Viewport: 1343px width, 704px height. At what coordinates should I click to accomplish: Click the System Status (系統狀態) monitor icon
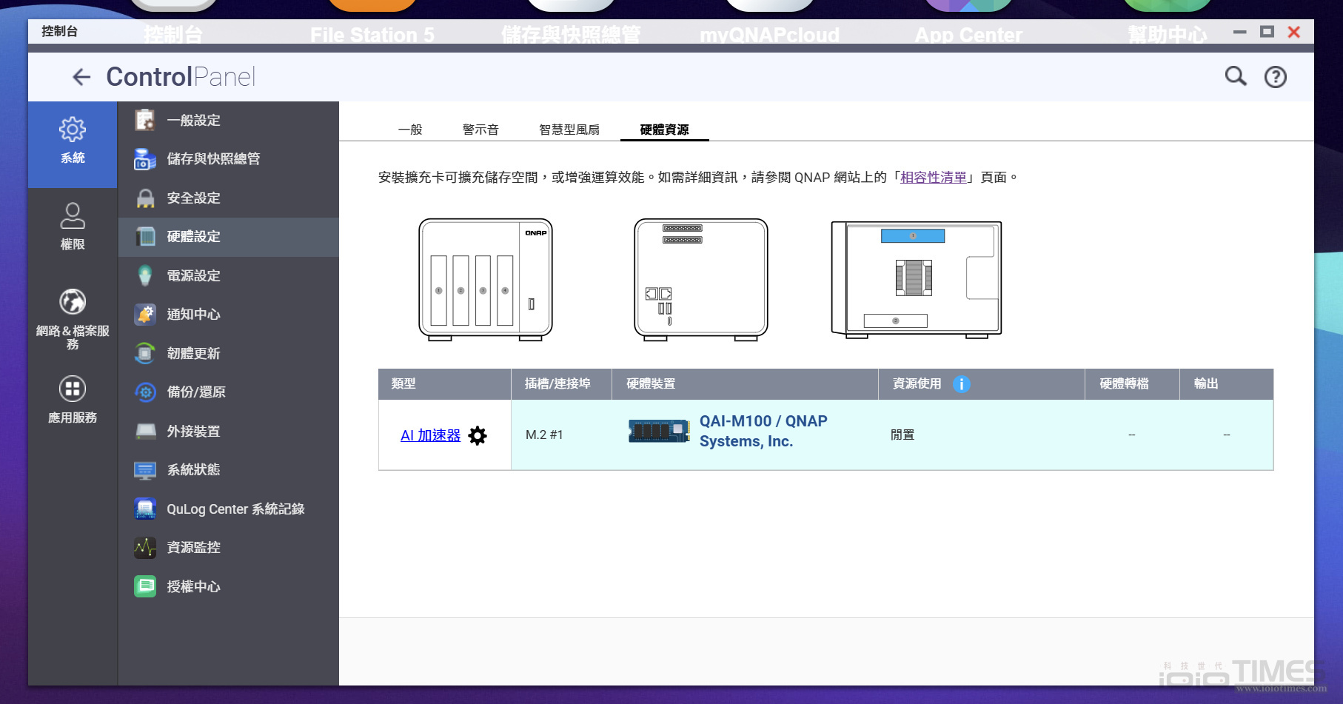(x=145, y=470)
